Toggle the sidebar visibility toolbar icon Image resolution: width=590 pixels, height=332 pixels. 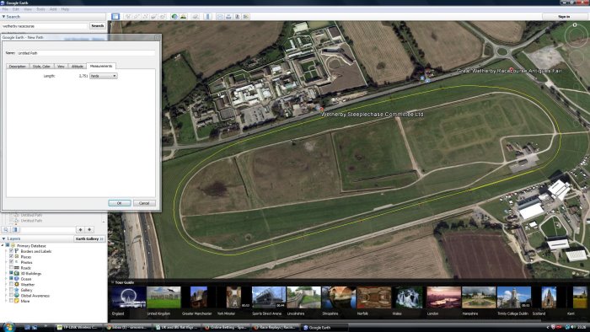tap(115, 17)
